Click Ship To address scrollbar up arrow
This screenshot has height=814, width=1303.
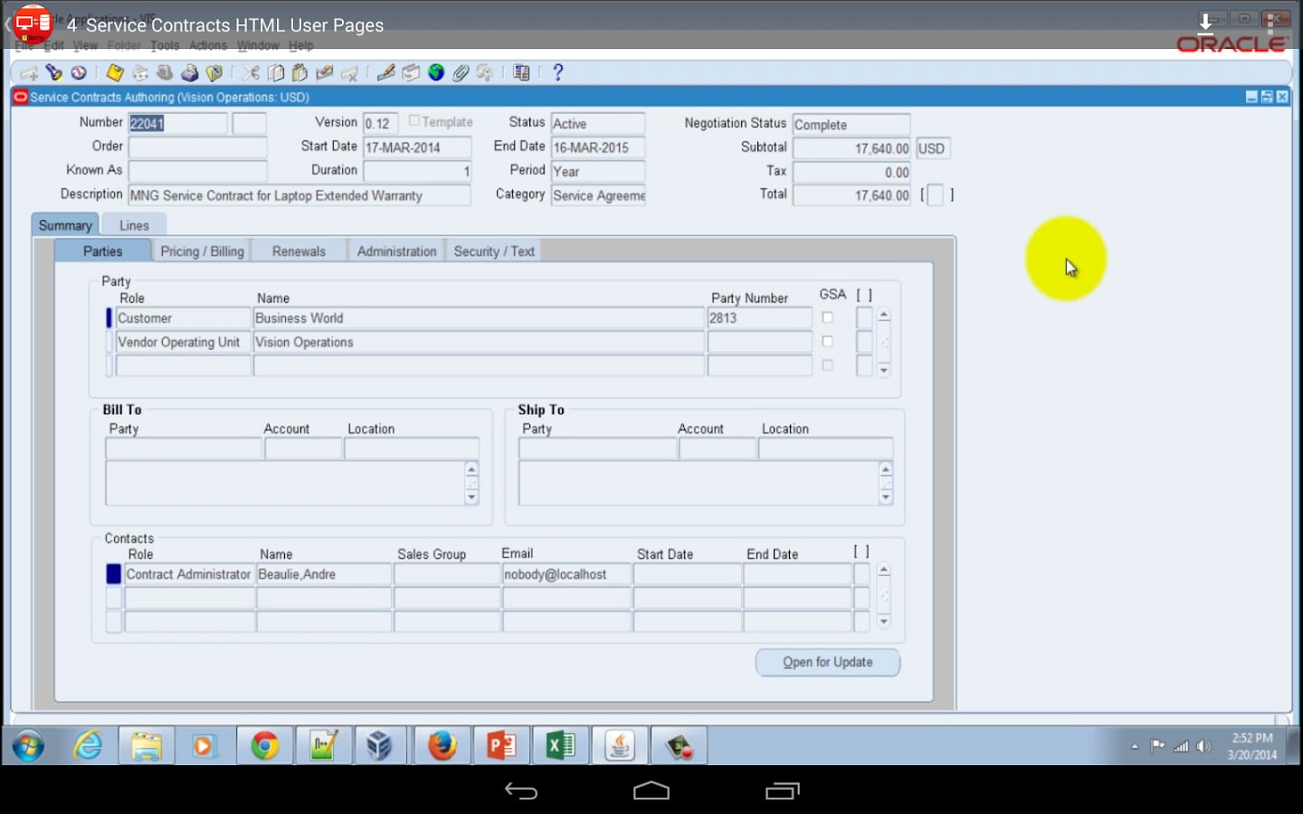[886, 469]
